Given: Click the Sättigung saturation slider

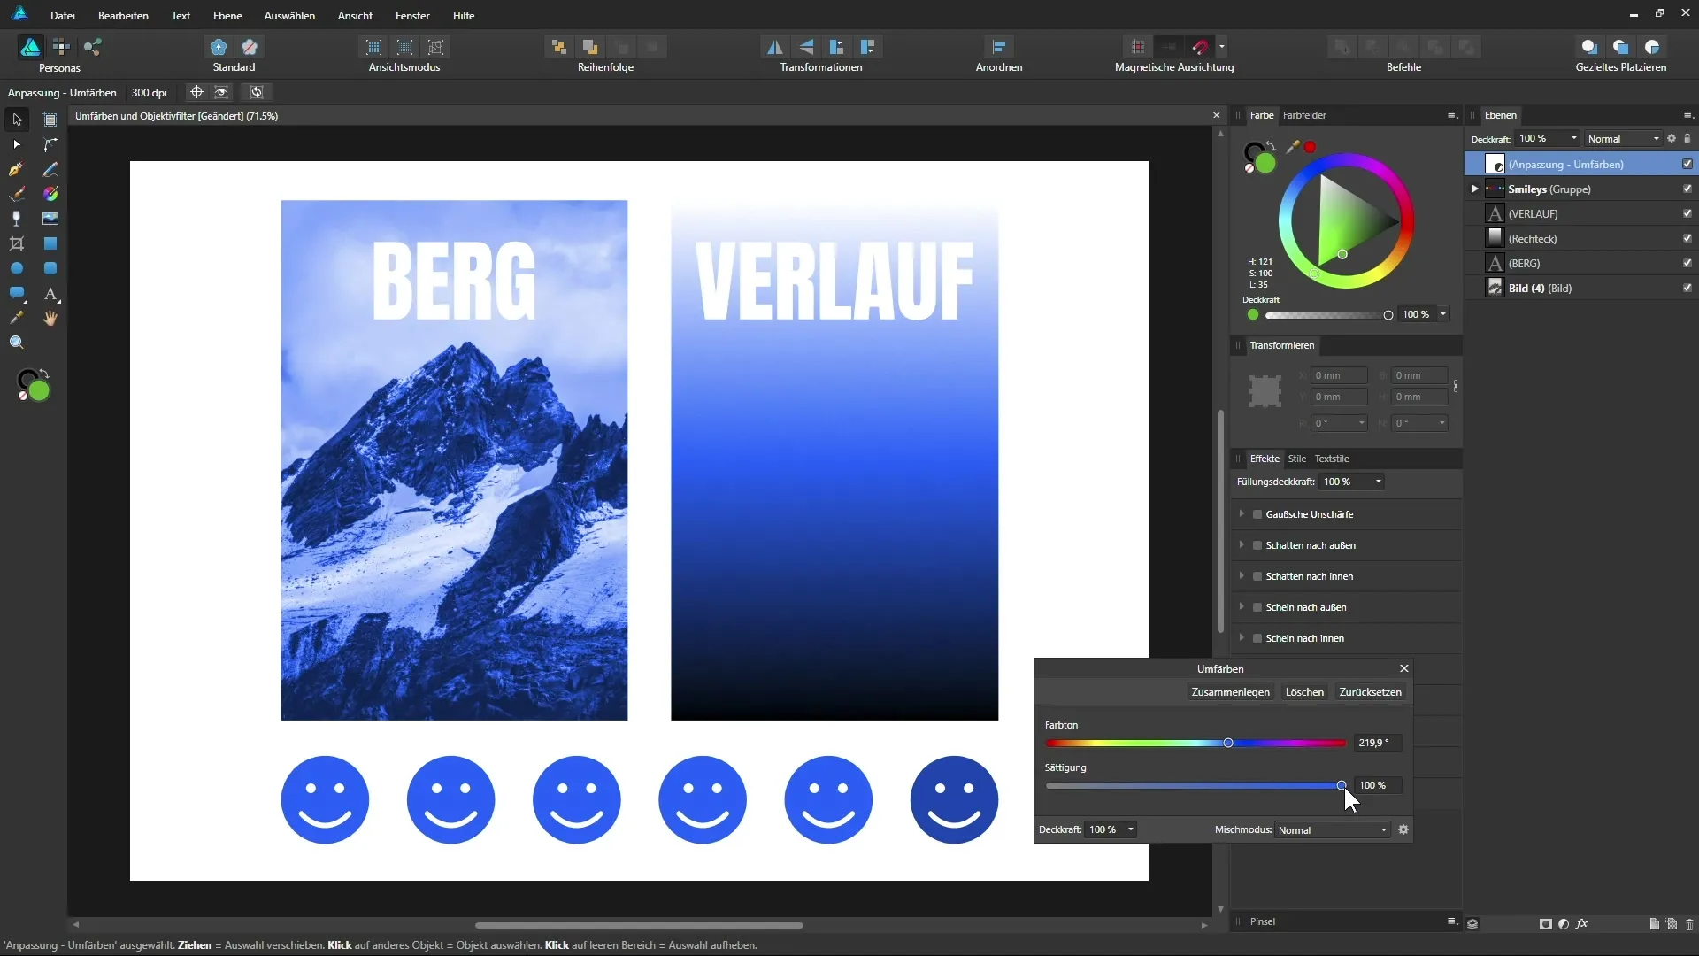Looking at the screenshot, I should [1195, 786].
